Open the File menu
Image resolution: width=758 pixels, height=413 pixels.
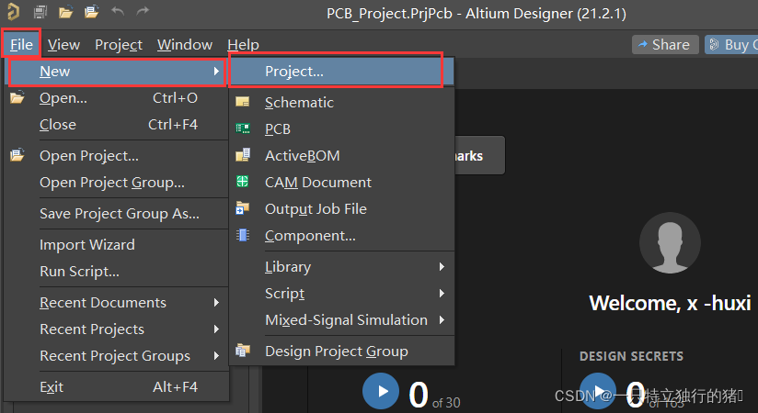(x=21, y=44)
